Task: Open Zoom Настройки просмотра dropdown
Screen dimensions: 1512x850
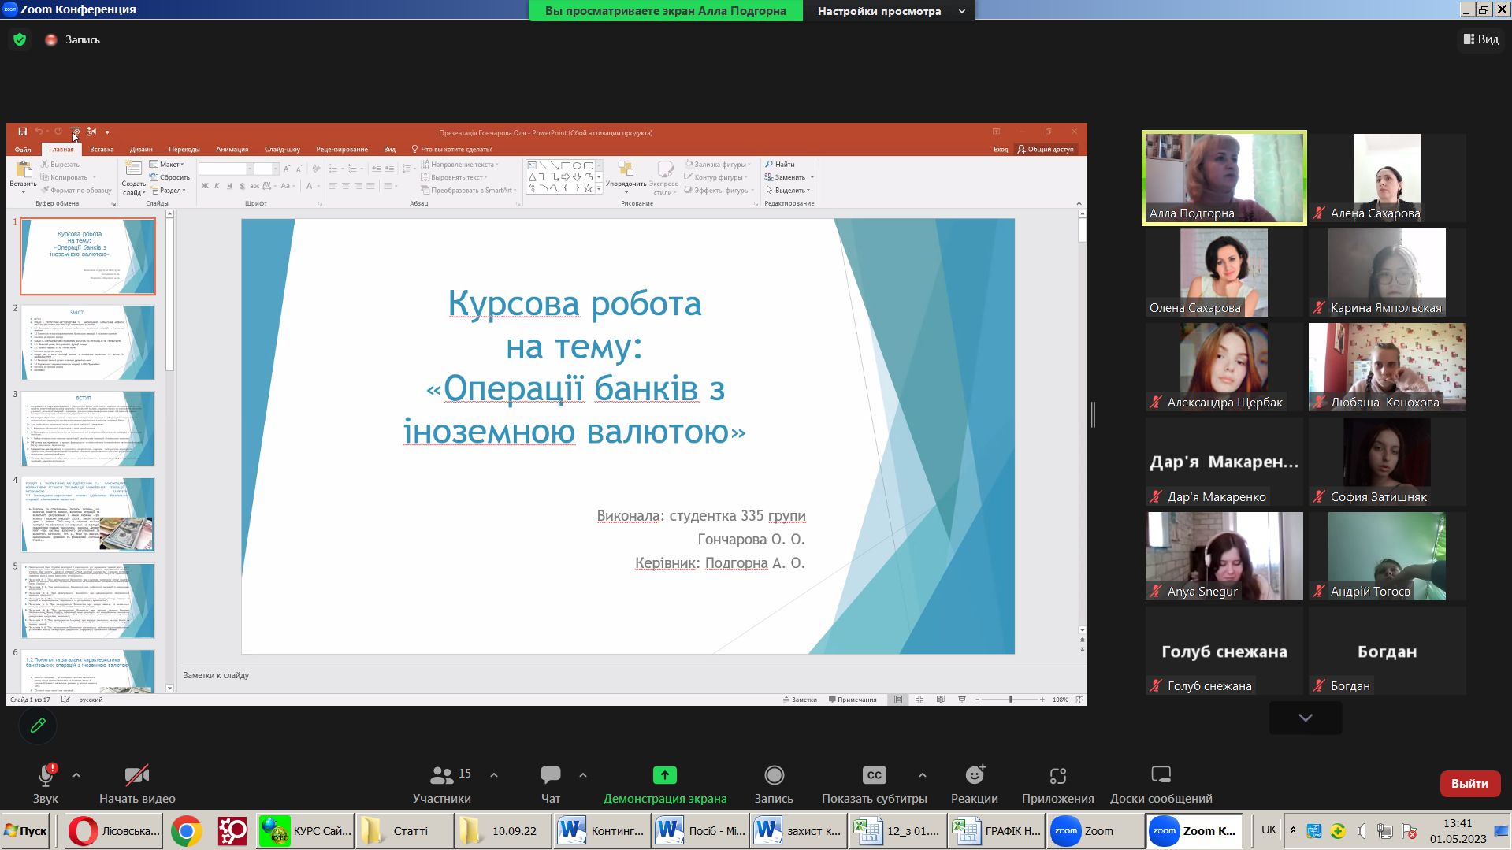Action: 890,11
